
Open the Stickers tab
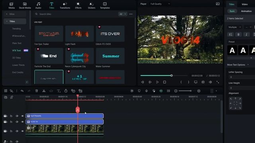coord(91,6)
